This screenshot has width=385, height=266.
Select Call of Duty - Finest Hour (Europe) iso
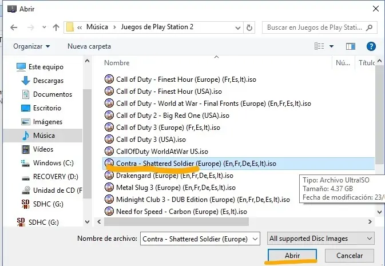[x=180, y=80]
